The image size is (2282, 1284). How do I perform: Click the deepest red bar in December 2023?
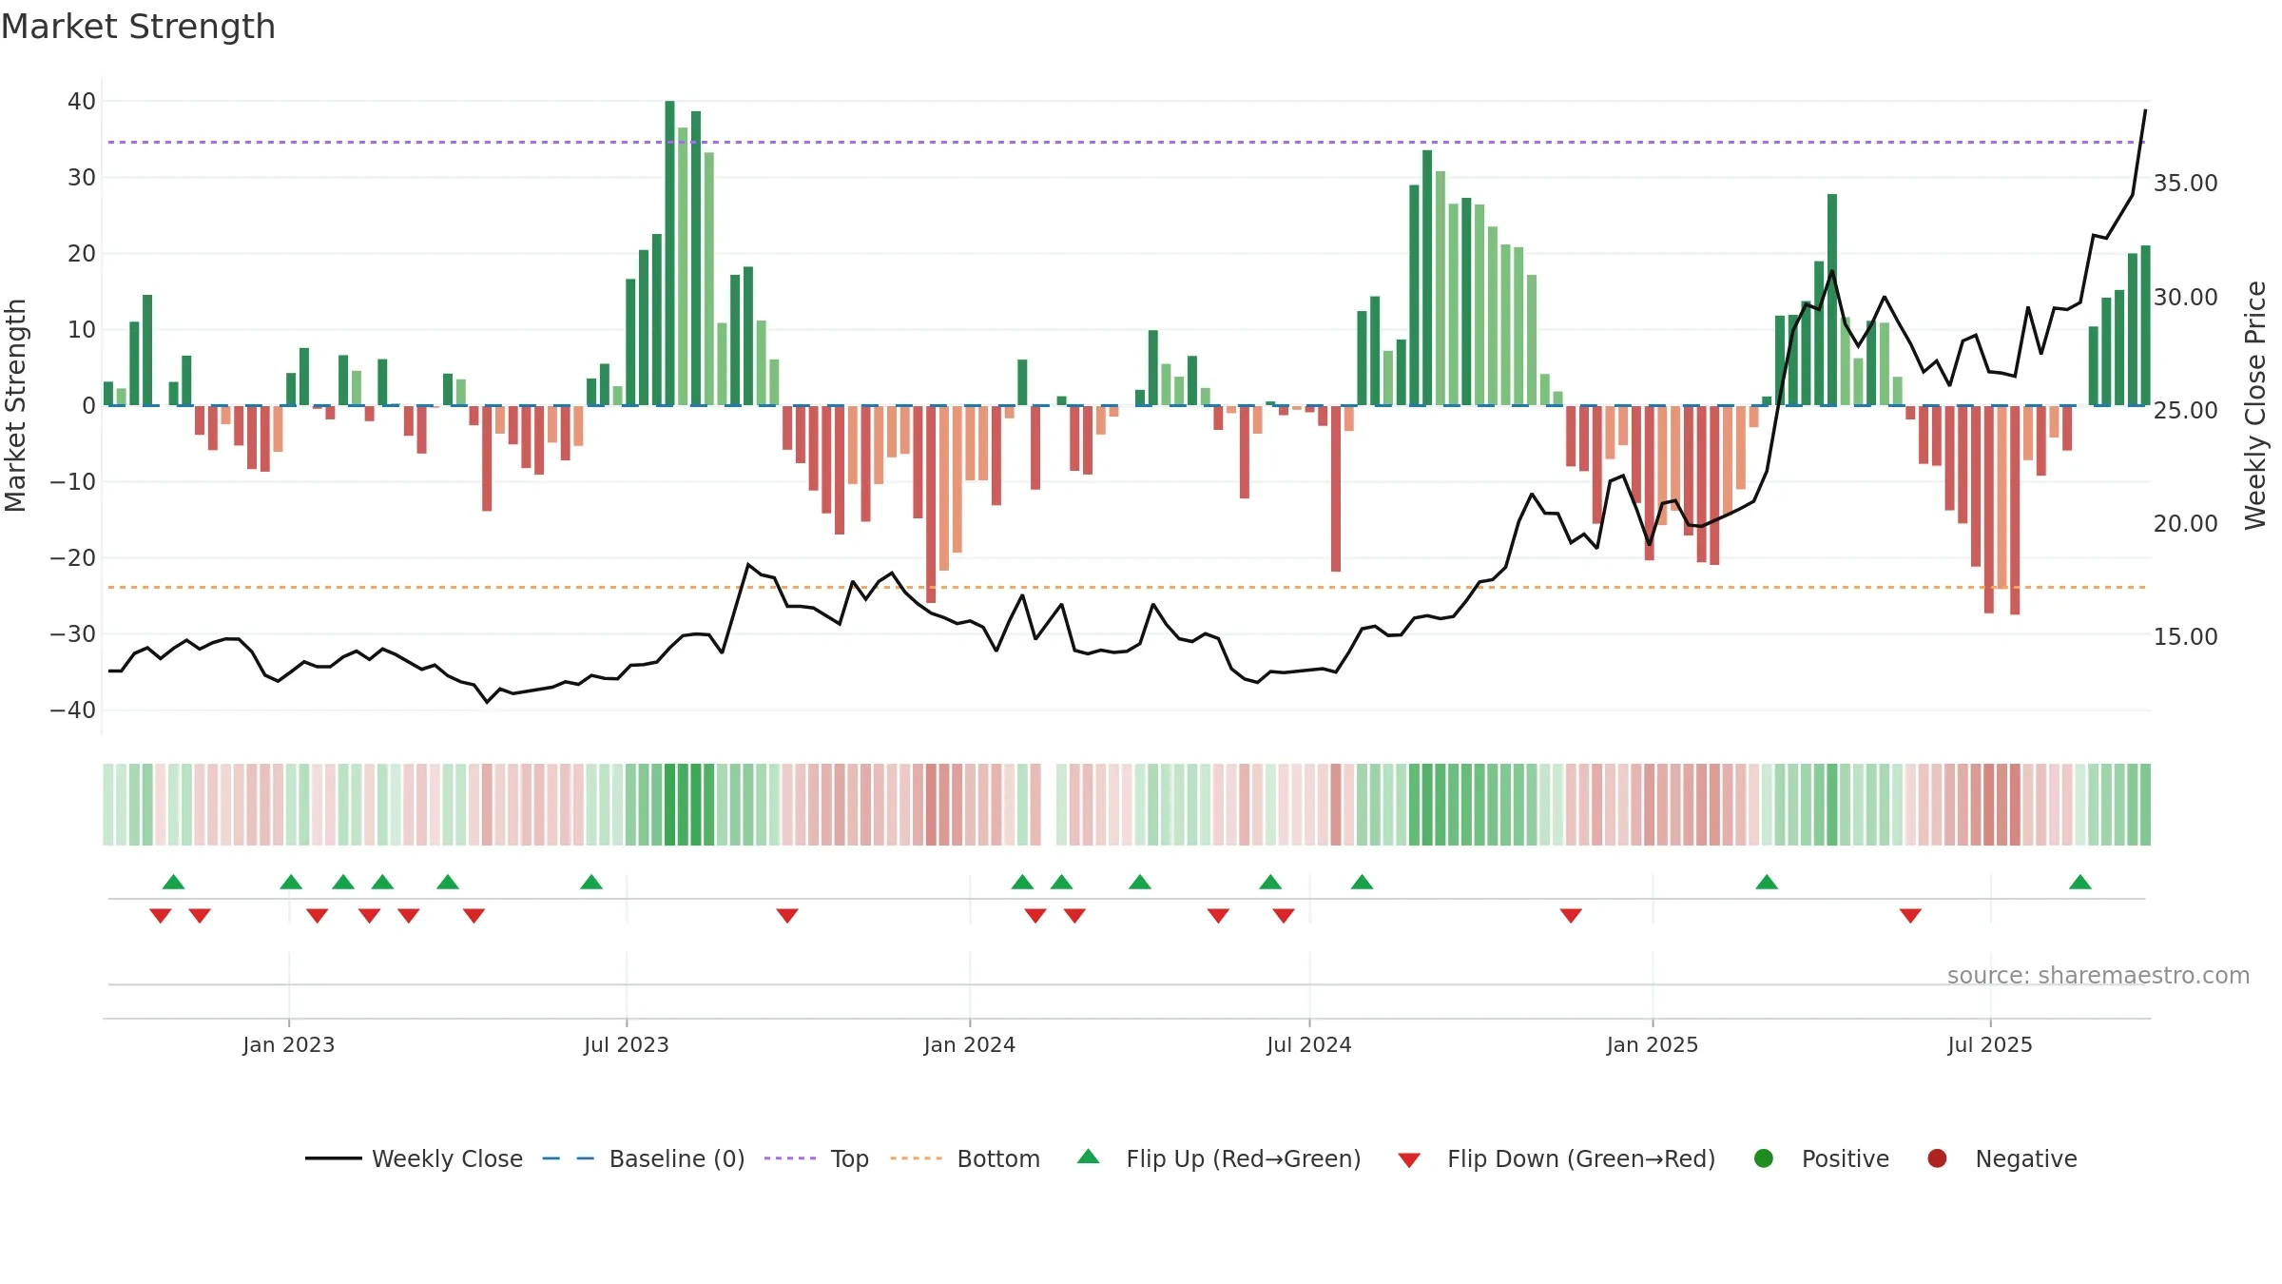click(931, 504)
